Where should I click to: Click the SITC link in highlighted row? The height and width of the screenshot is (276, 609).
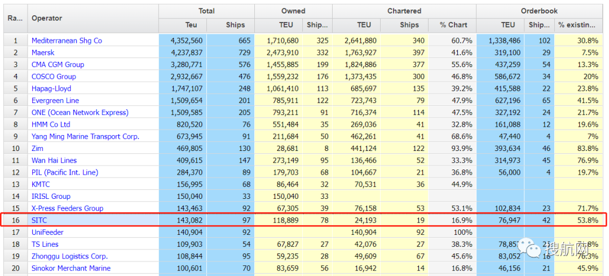pyautogui.click(x=39, y=220)
